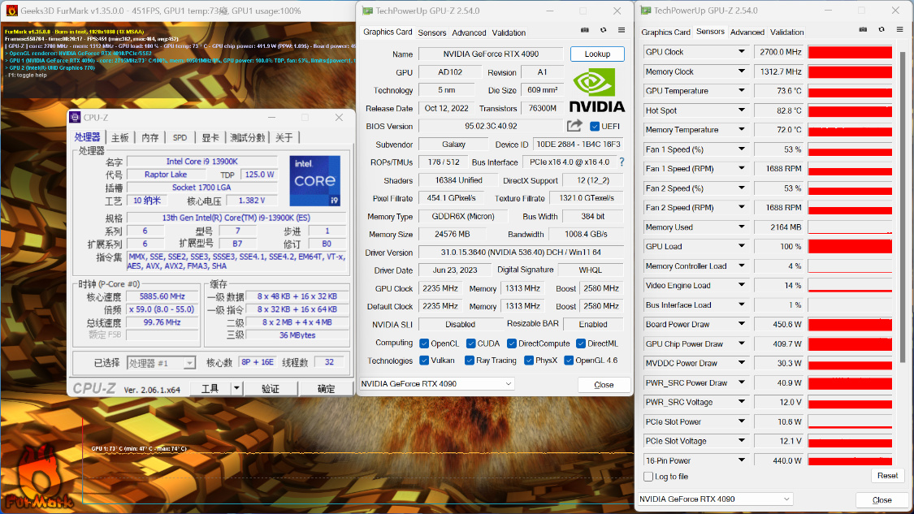The image size is (914, 514).
Task: Click the Reset button in Sensors window
Action: coord(887,476)
